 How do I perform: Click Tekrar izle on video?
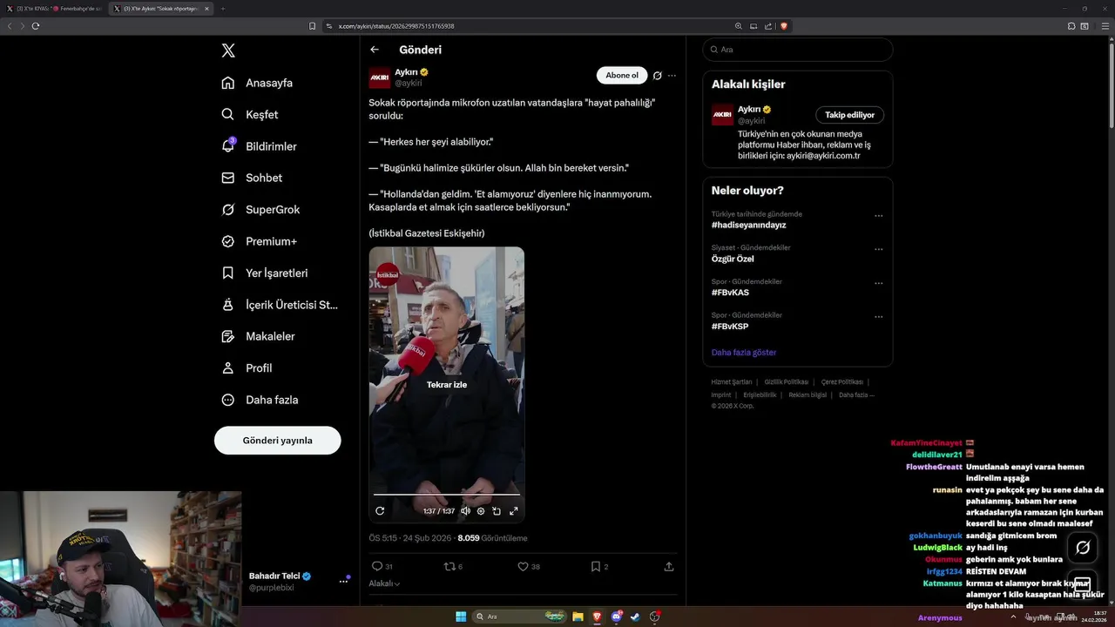(x=447, y=384)
